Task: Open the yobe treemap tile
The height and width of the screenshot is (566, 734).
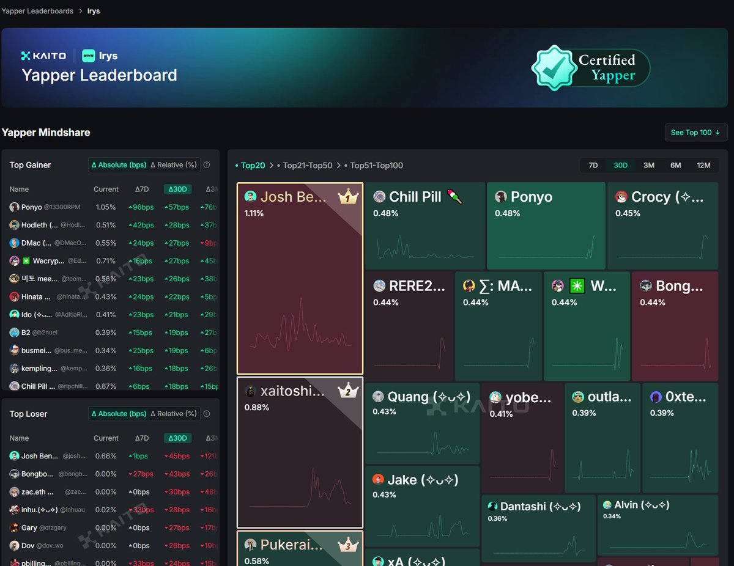Action: tap(522, 438)
